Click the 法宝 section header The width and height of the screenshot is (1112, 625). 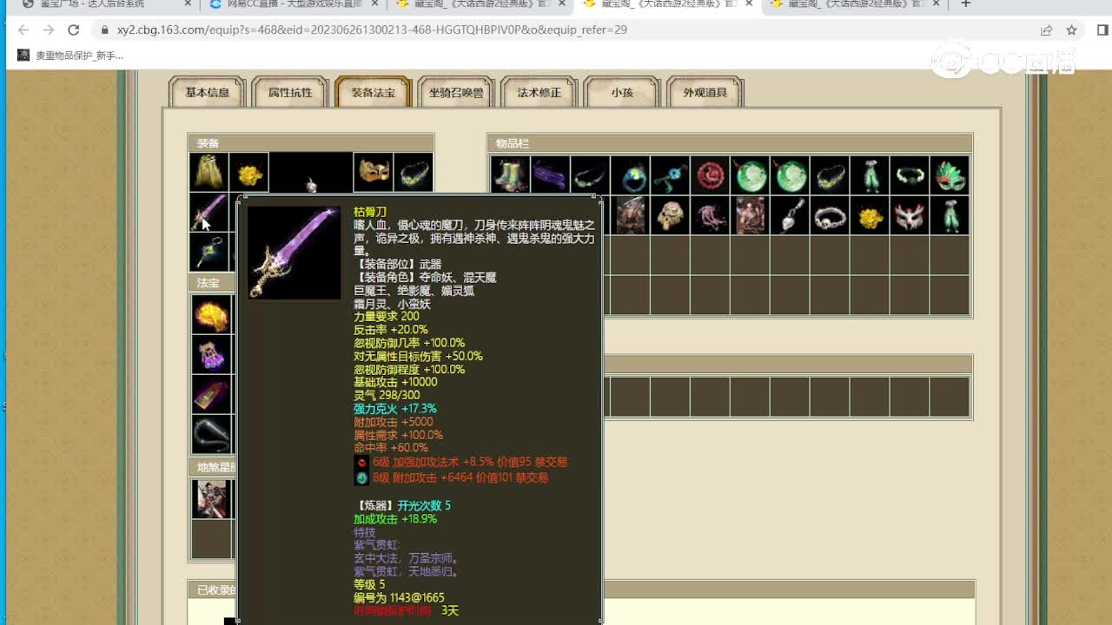pyautogui.click(x=211, y=283)
